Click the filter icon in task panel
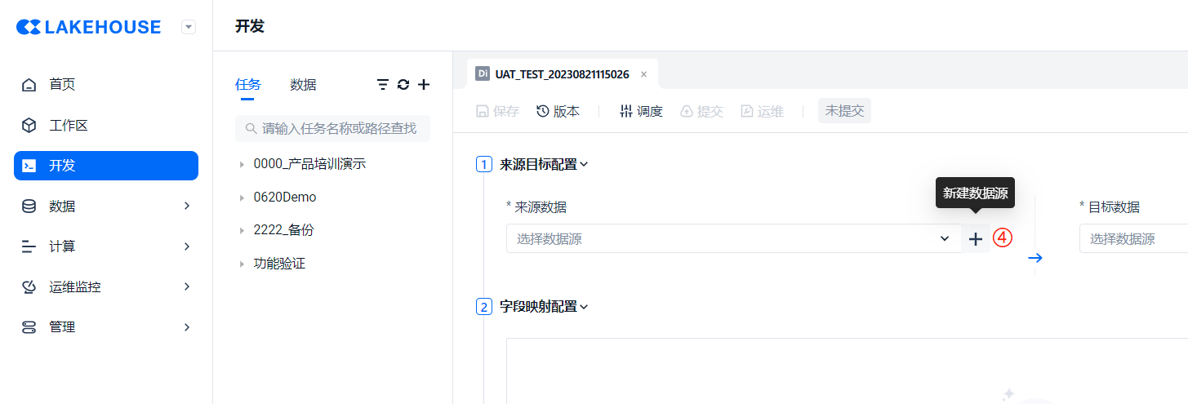The image size is (1188, 404). coord(382,85)
